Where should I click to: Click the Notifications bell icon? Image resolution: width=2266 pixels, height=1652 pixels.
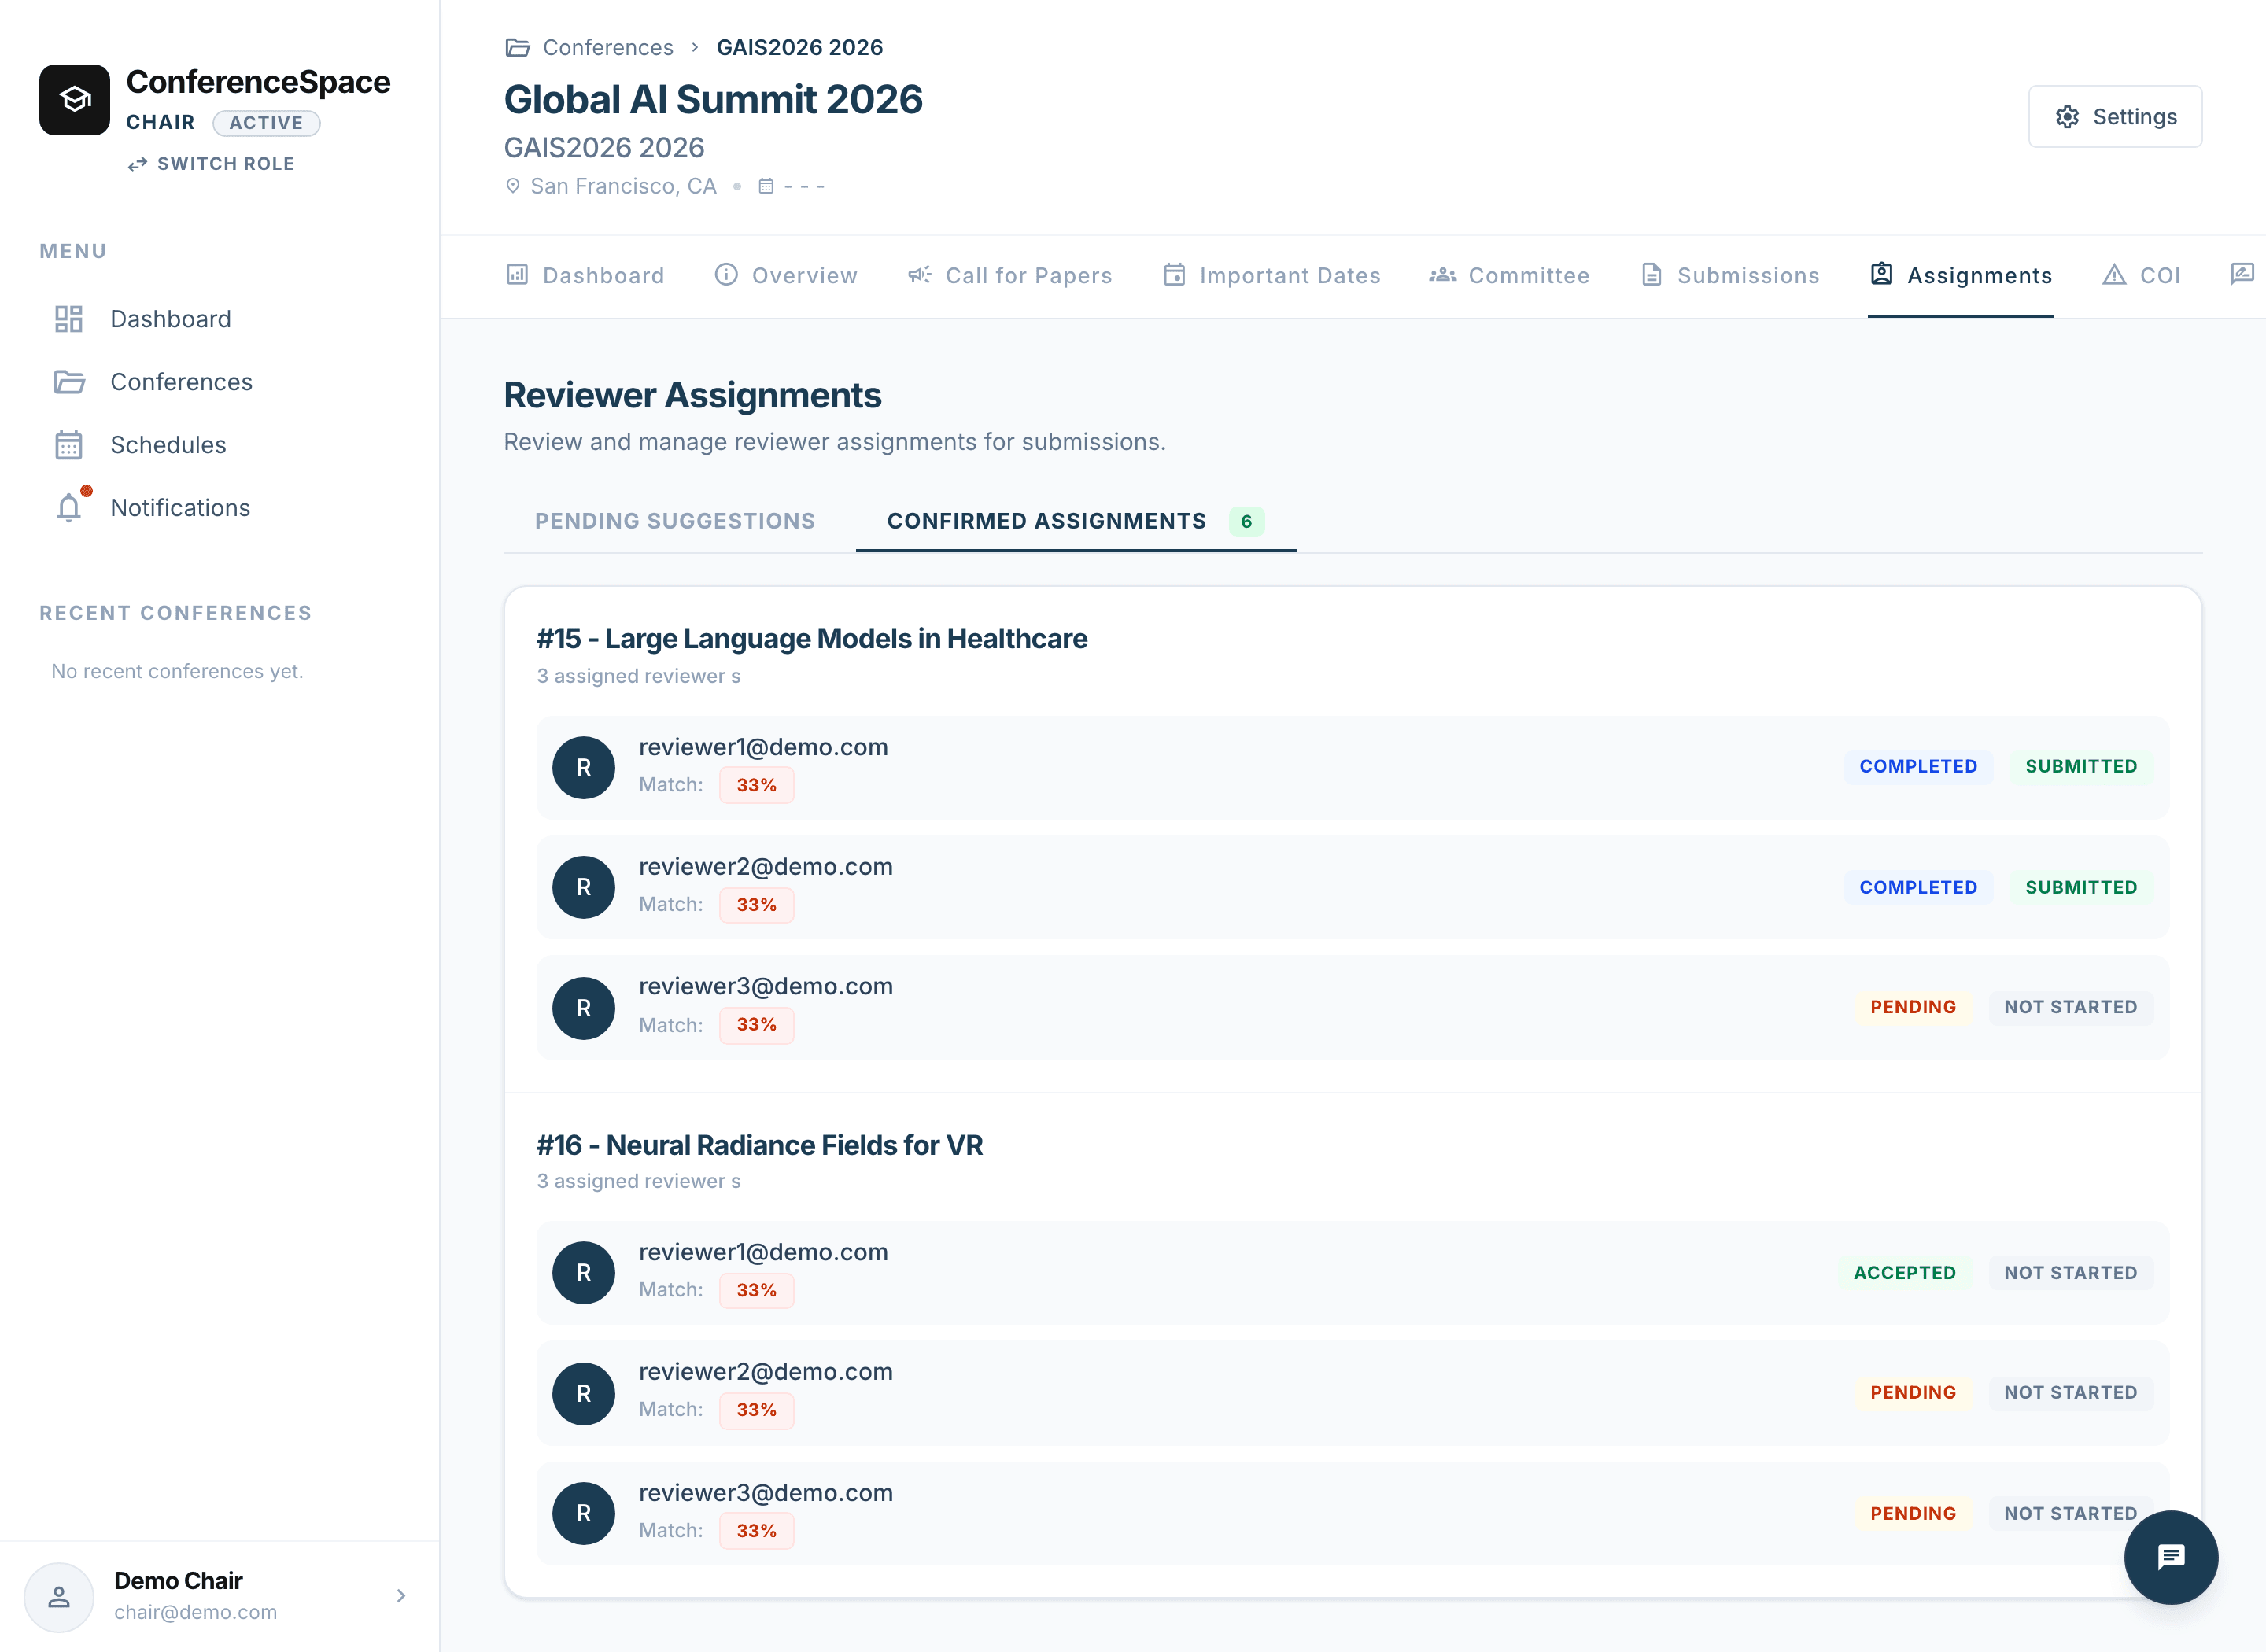[x=68, y=508]
